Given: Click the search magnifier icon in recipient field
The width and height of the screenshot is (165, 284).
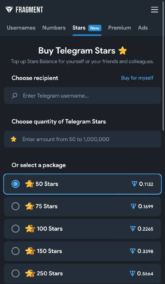Looking at the screenshot, I should point(15,95).
